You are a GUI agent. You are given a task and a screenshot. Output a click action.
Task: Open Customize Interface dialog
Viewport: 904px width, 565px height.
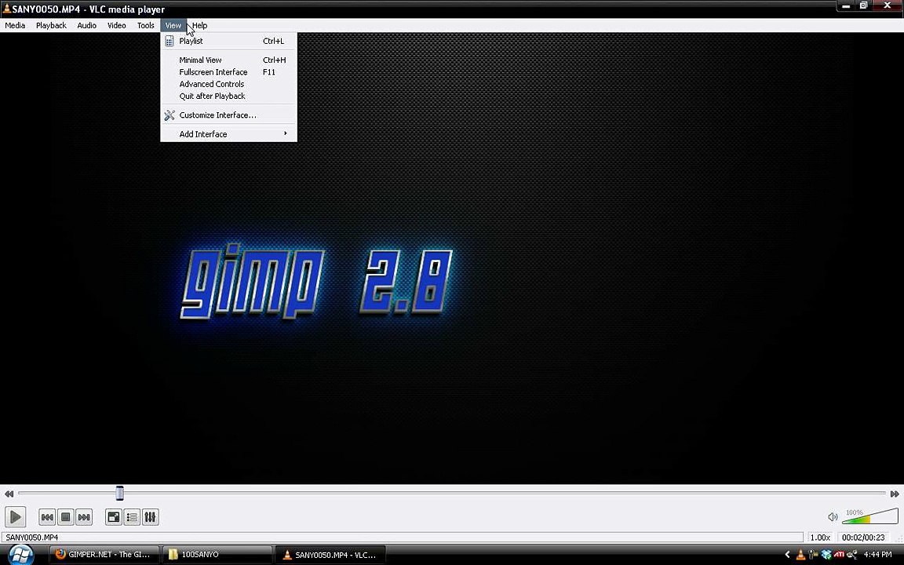pyautogui.click(x=229, y=115)
